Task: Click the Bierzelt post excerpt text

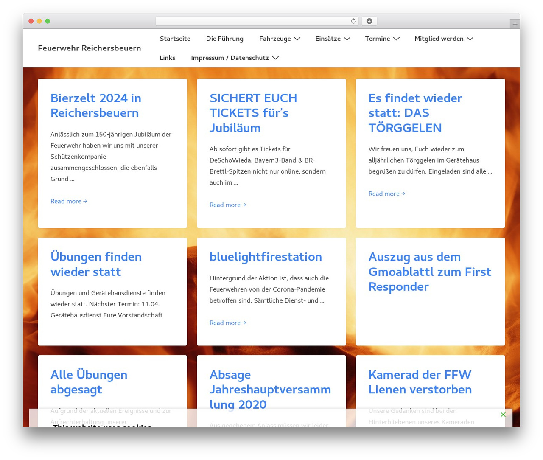Action: click(111, 157)
